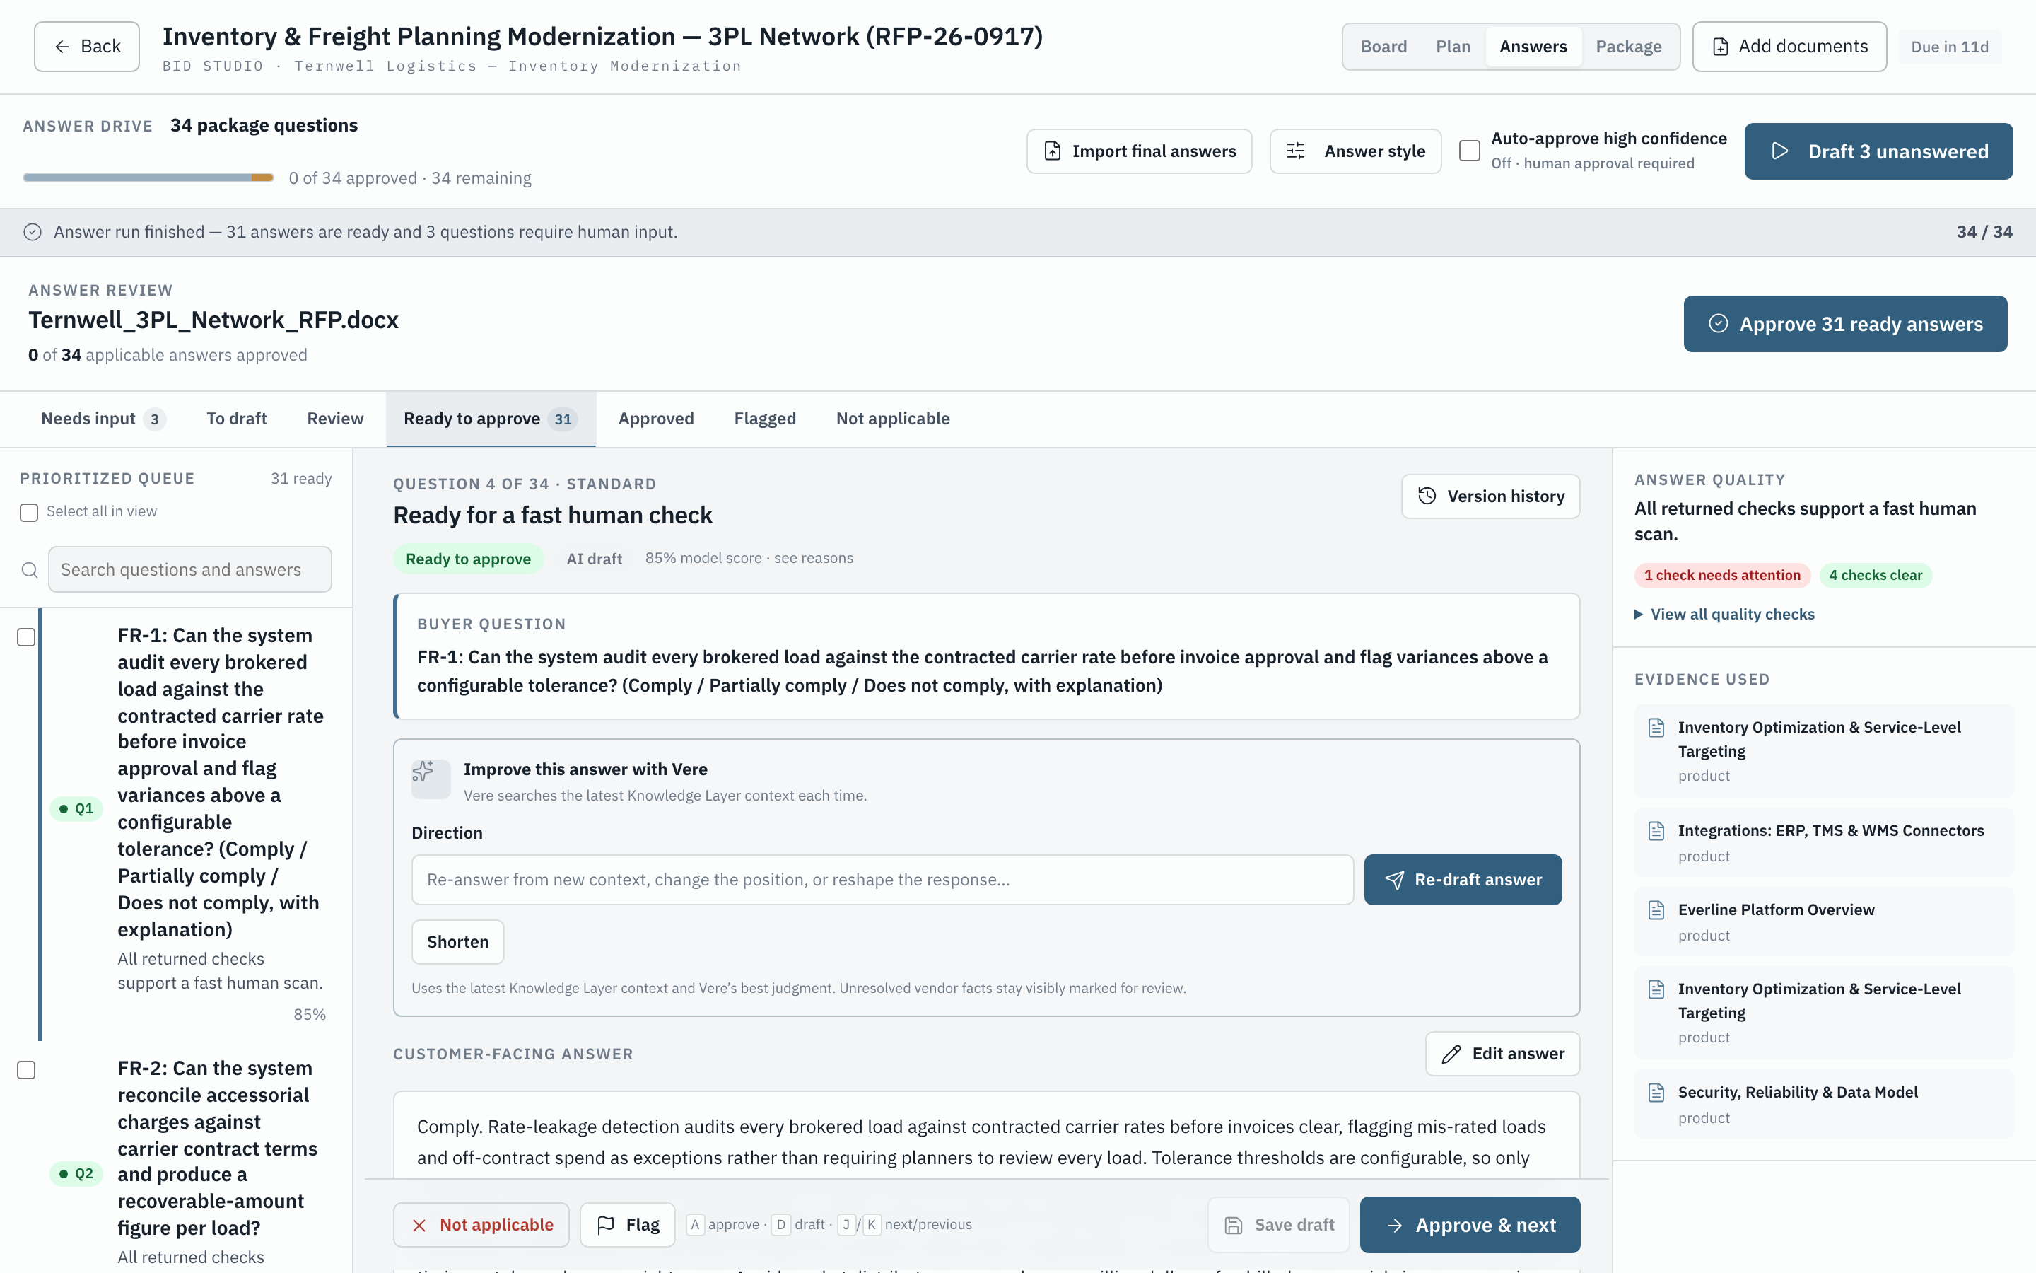The height and width of the screenshot is (1273, 2036).
Task: Enable Auto-approve high confidence checkbox
Action: point(1470,151)
